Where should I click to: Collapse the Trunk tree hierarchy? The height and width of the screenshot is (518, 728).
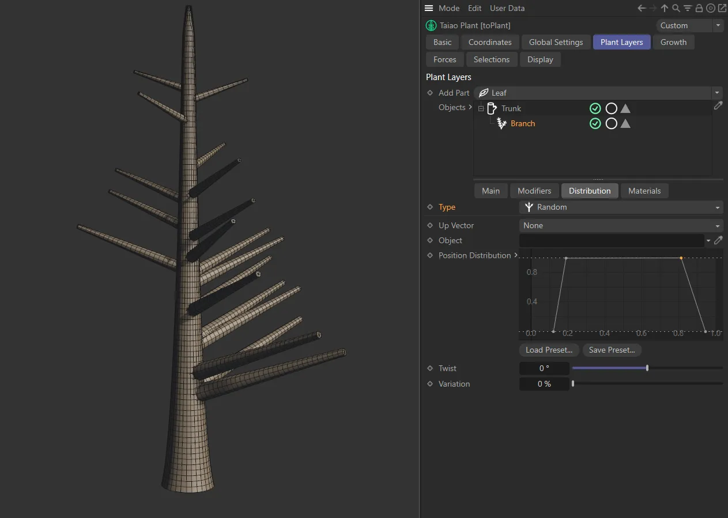(481, 108)
